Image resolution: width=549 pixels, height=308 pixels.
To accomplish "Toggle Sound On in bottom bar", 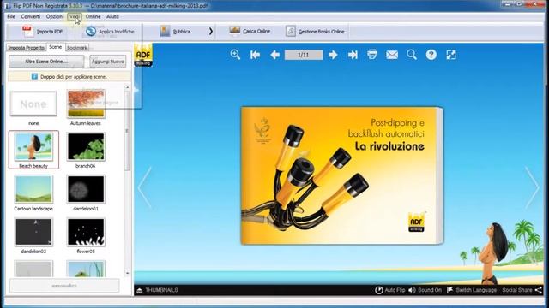I will point(425,290).
